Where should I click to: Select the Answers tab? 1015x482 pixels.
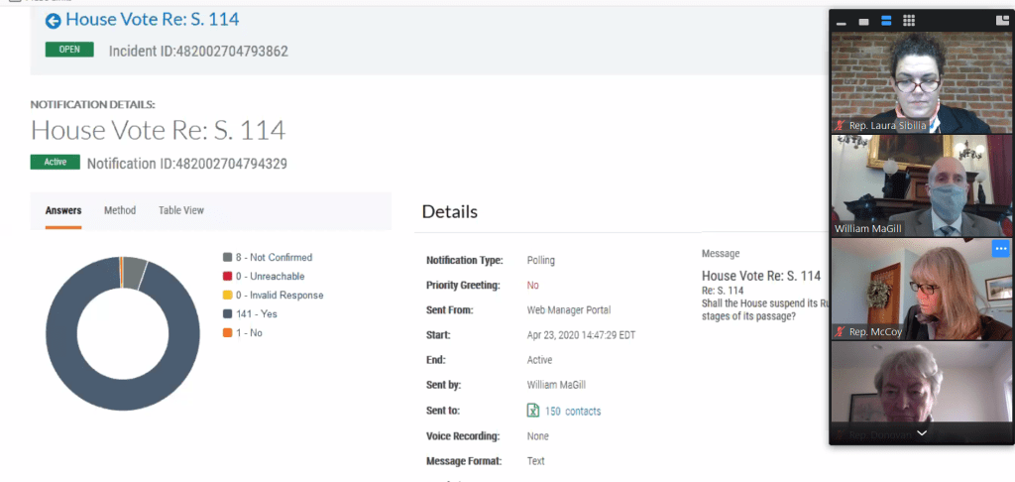coord(63,210)
